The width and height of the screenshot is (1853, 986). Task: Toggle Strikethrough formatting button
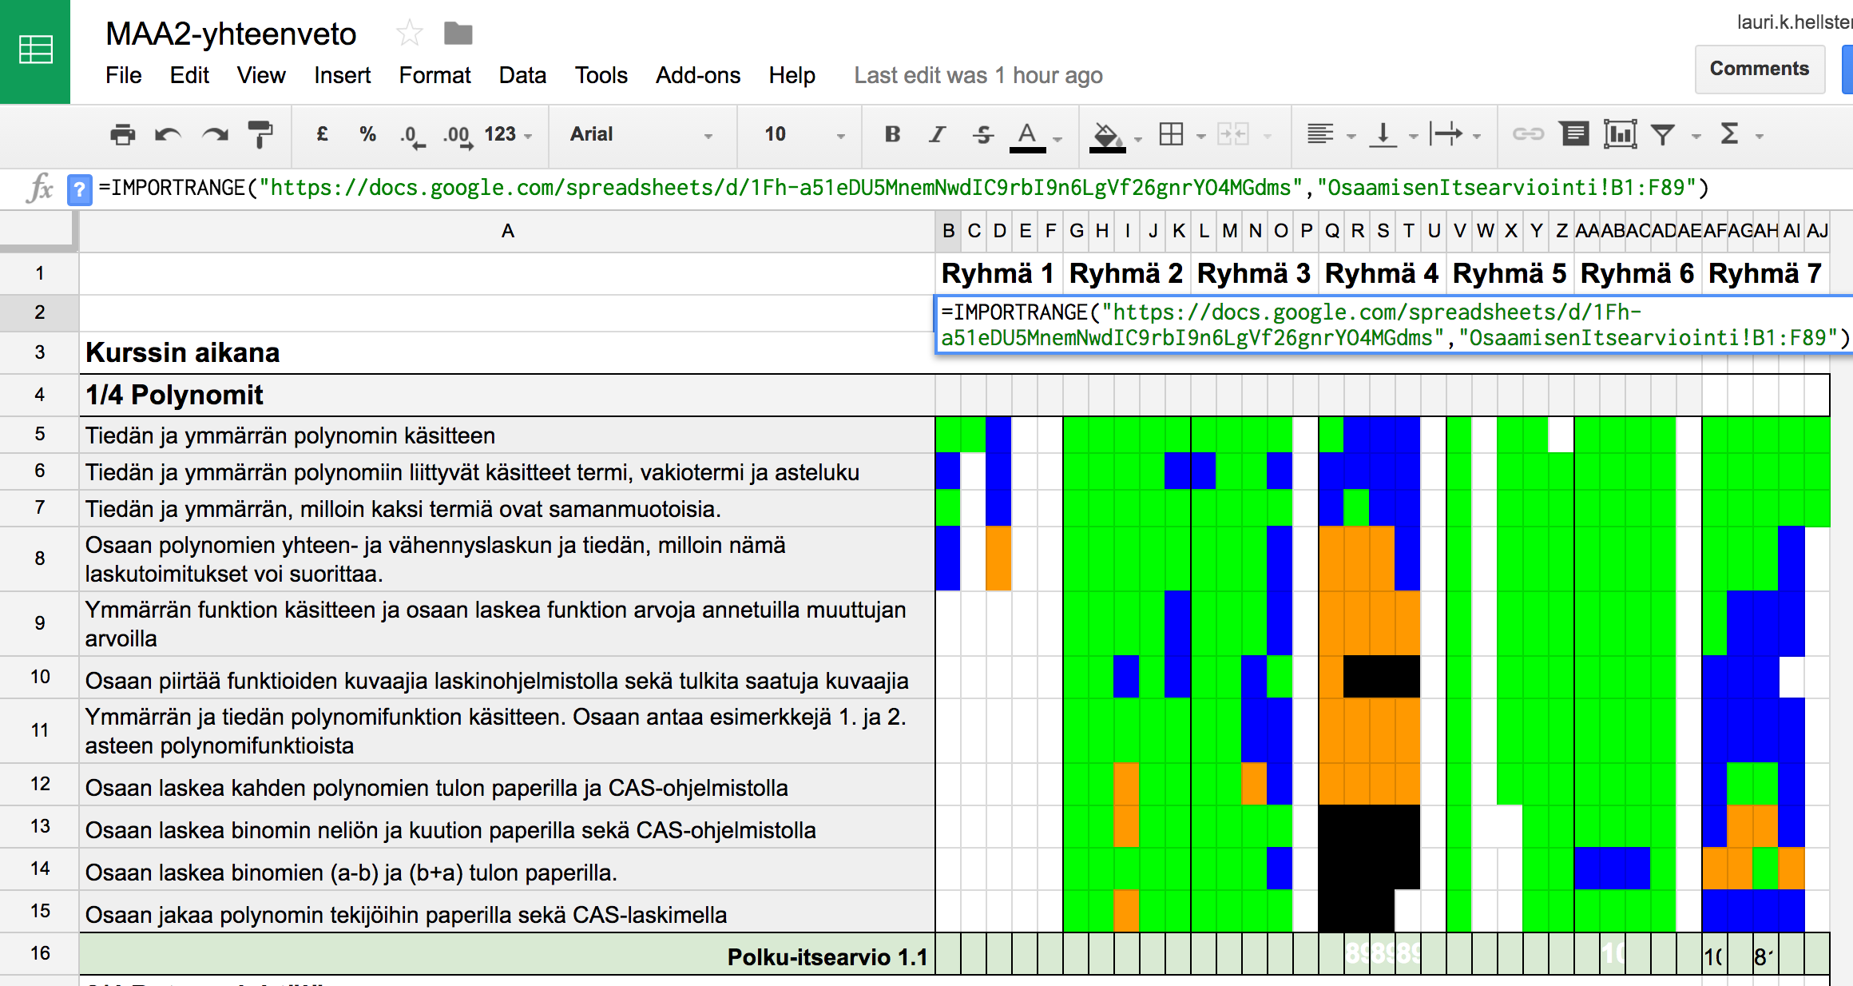tap(983, 134)
